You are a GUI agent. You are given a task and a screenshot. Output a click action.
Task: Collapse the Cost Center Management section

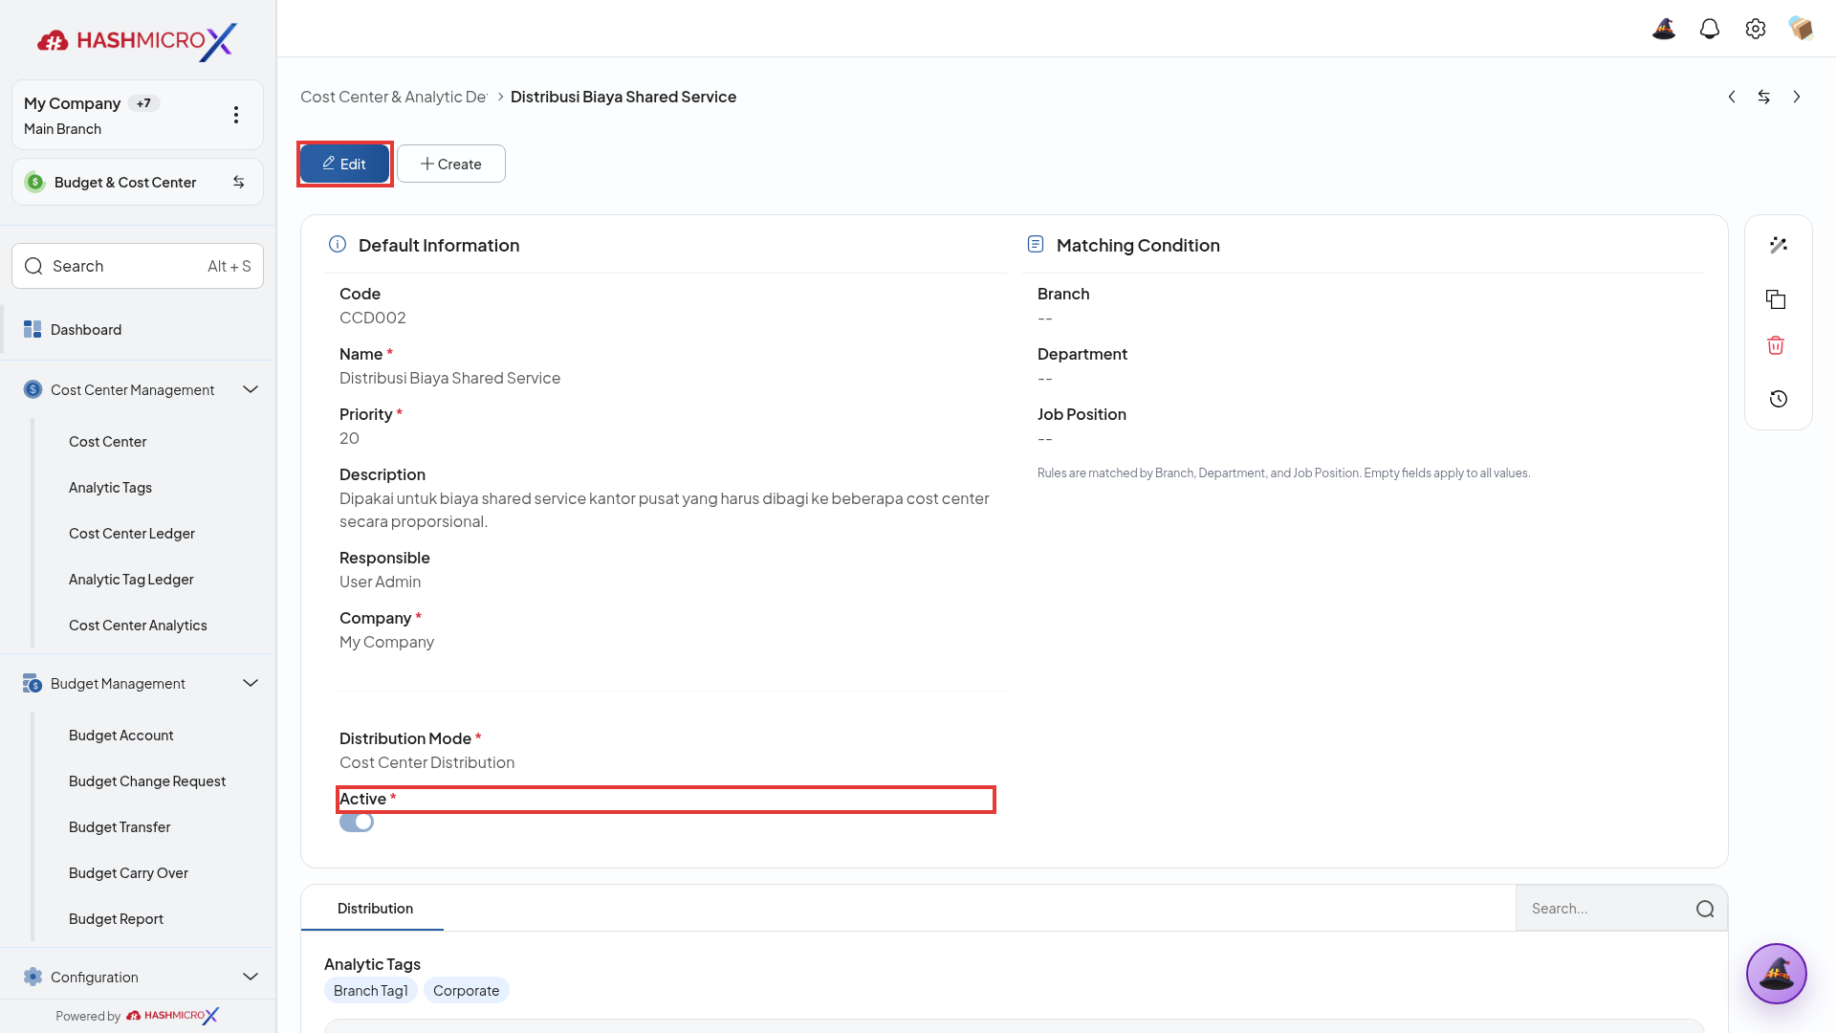251,389
